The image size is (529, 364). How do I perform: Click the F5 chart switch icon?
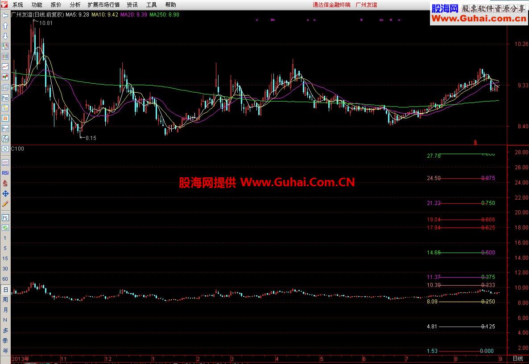coord(5,218)
